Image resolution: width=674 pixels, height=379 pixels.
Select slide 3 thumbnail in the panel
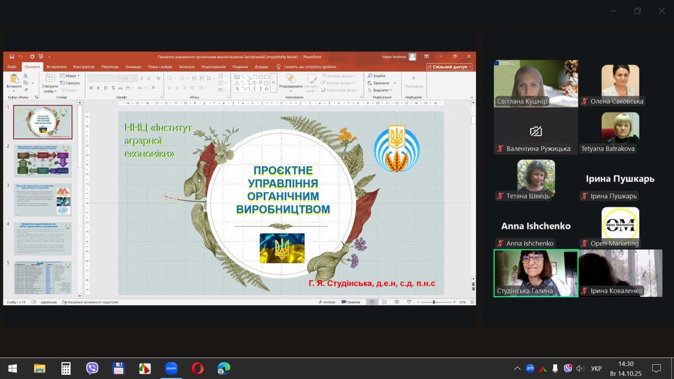43,199
